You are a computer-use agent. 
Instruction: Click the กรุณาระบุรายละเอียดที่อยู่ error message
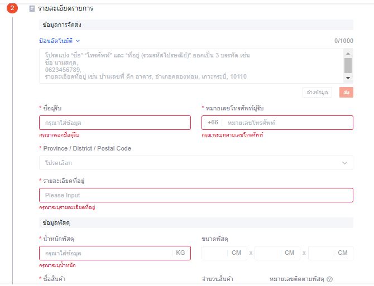coord(67,207)
